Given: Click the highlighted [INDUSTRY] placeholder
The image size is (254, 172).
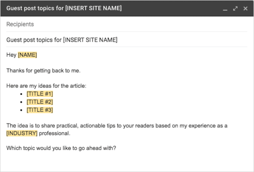Looking at the screenshot, I should point(22,133).
